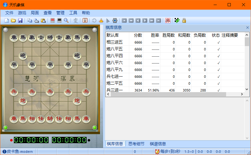The image size is (251, 155).
Task: Select the 相三进五 book move row
Action: pyautogui.click(x=175, y=42)
